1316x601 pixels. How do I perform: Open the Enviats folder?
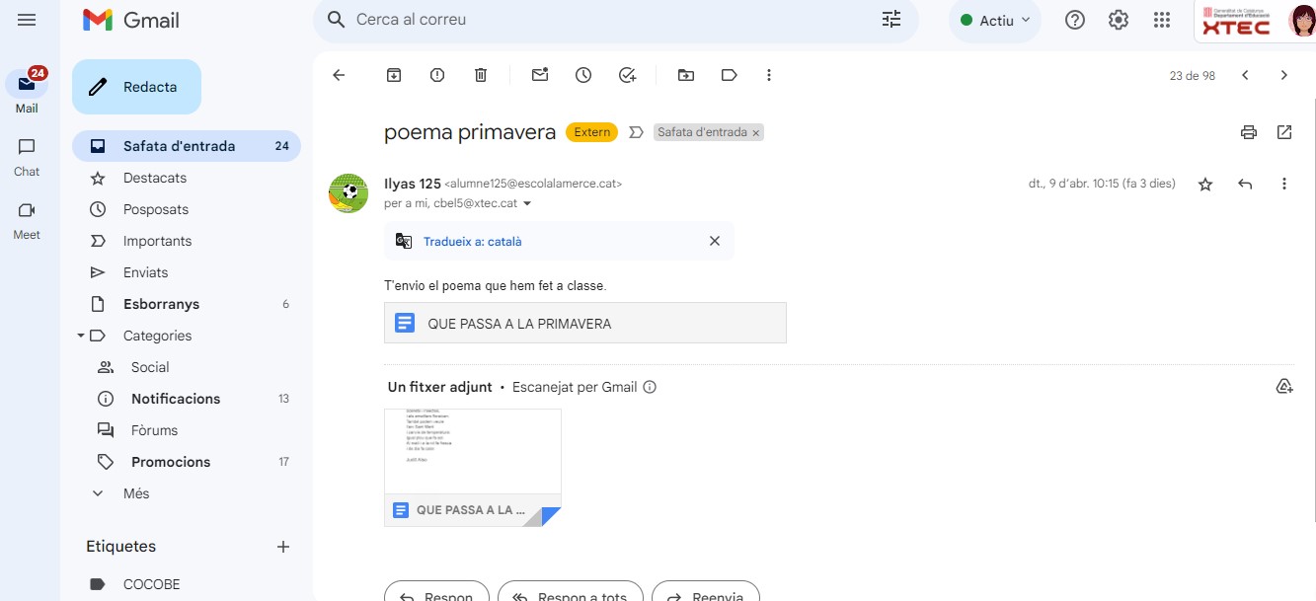click(x=145, y=272)
